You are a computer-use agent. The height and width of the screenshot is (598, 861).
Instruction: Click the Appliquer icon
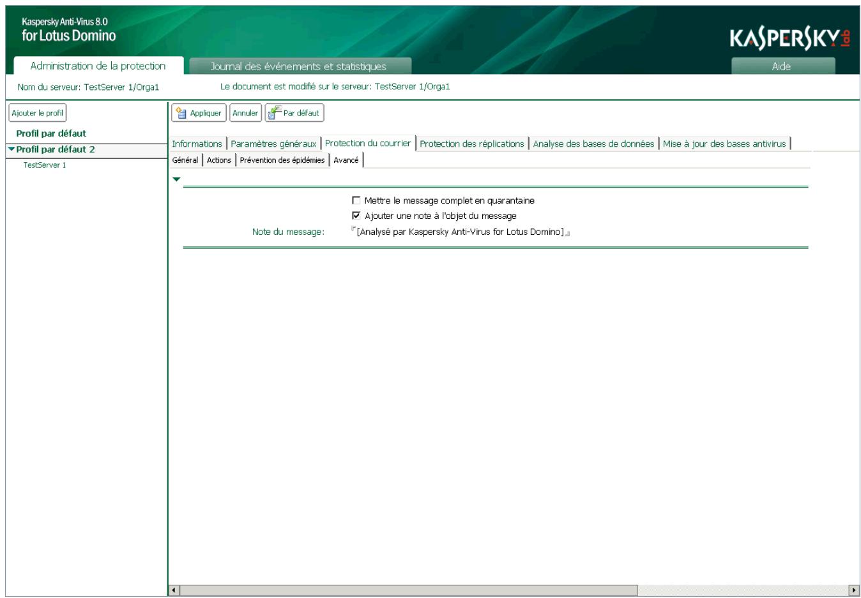[x=181, y=113]
